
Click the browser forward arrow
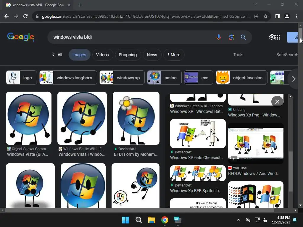pos(16,17)
